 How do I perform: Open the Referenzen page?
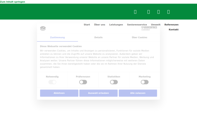pyautogui.click(x=171, y=25)
